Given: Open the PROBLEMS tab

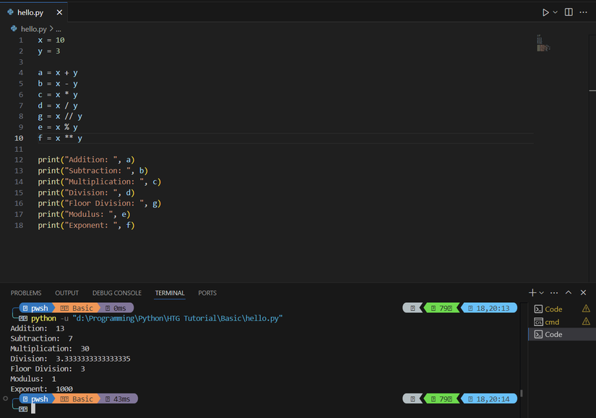Looking at the screenshot, I should coord(26,293).
